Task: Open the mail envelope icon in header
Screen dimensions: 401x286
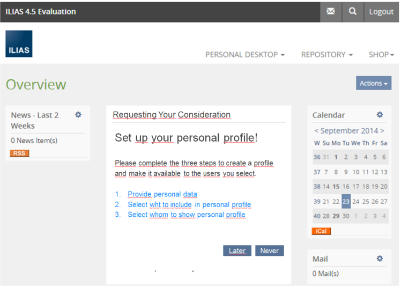Action: click(x=331, y=11)
